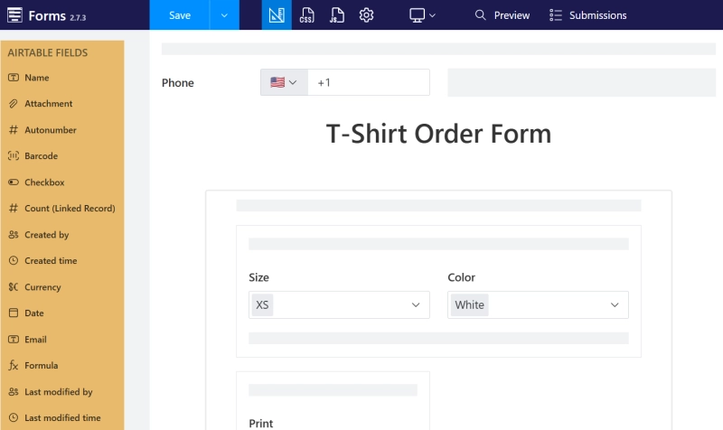
Task: Click the Submissions list icon
Action: (556, 14)
